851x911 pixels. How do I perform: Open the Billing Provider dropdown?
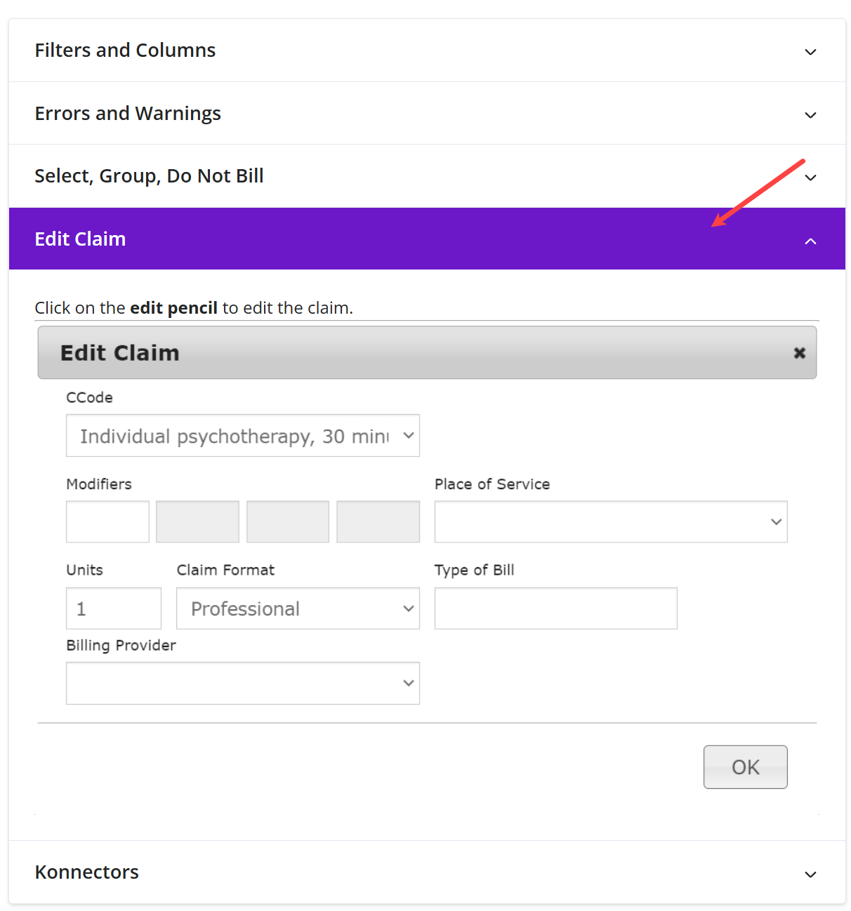[x=242, y=683]
